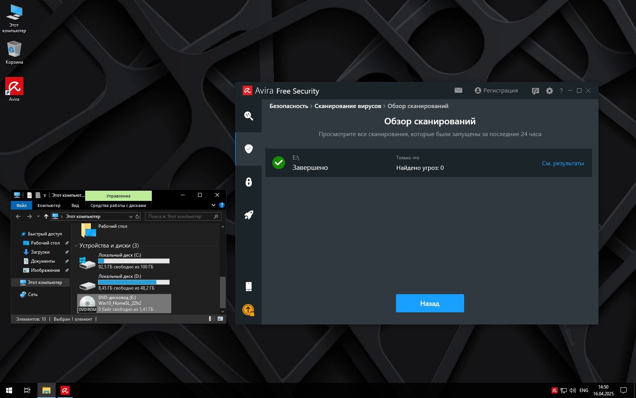Select the Корзина recycle bin desktop icon
The width and height of the screenshot is (636, 398).
pos(14,52)
